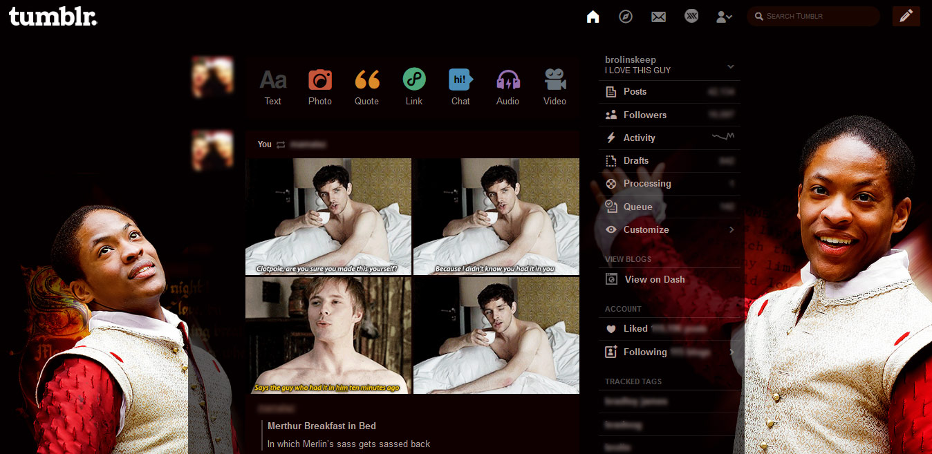932x454 pixels.
Task: Click the Activity lightning icon
Action: coord(611,138)
